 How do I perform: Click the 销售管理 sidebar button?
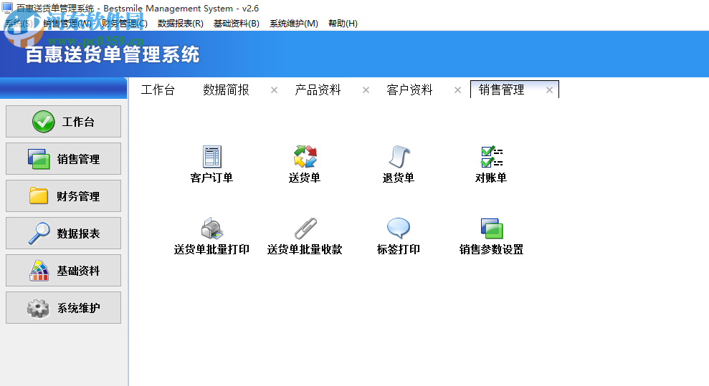click(x=63, y=159)
